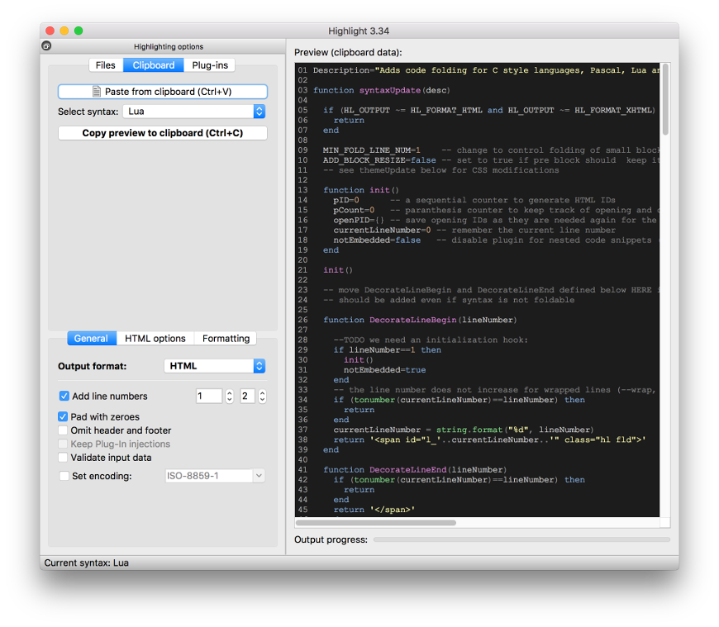Image resolution: width=719 pixels, height=627 pixels.
Task: Uncheck Pad with zeroes
Action: [63, 416]
